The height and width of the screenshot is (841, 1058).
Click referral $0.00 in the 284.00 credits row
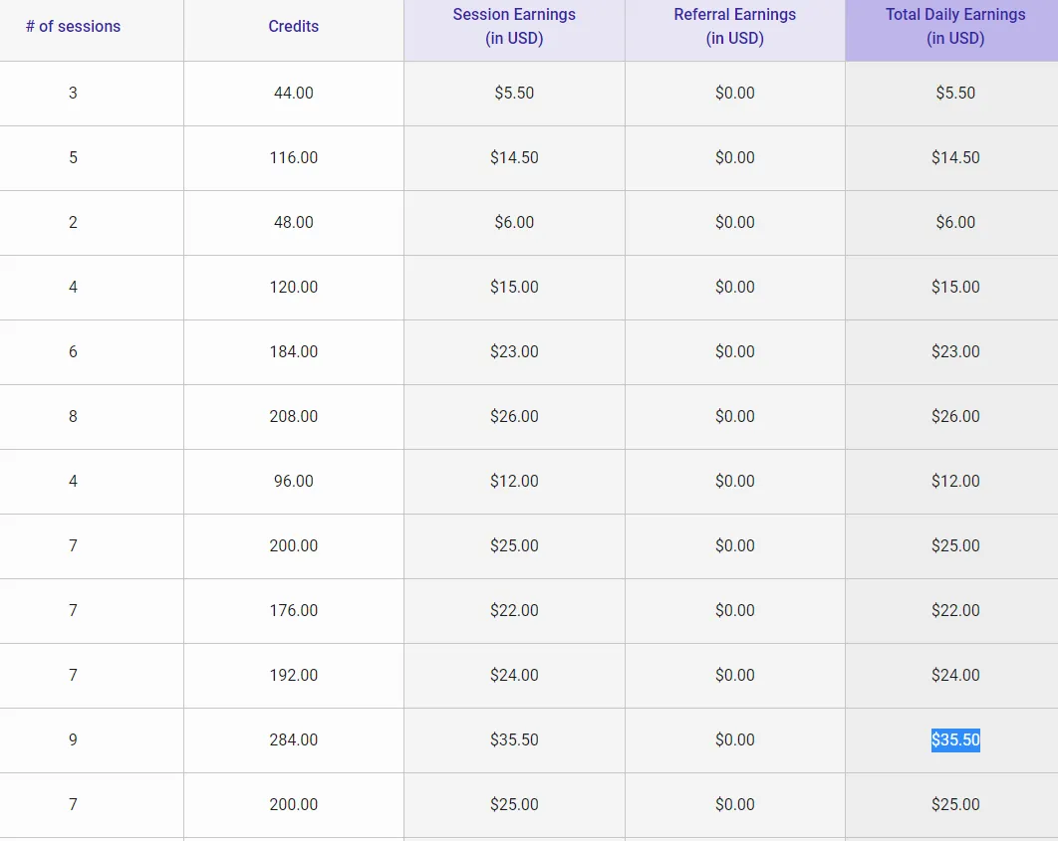pos(735,739)
